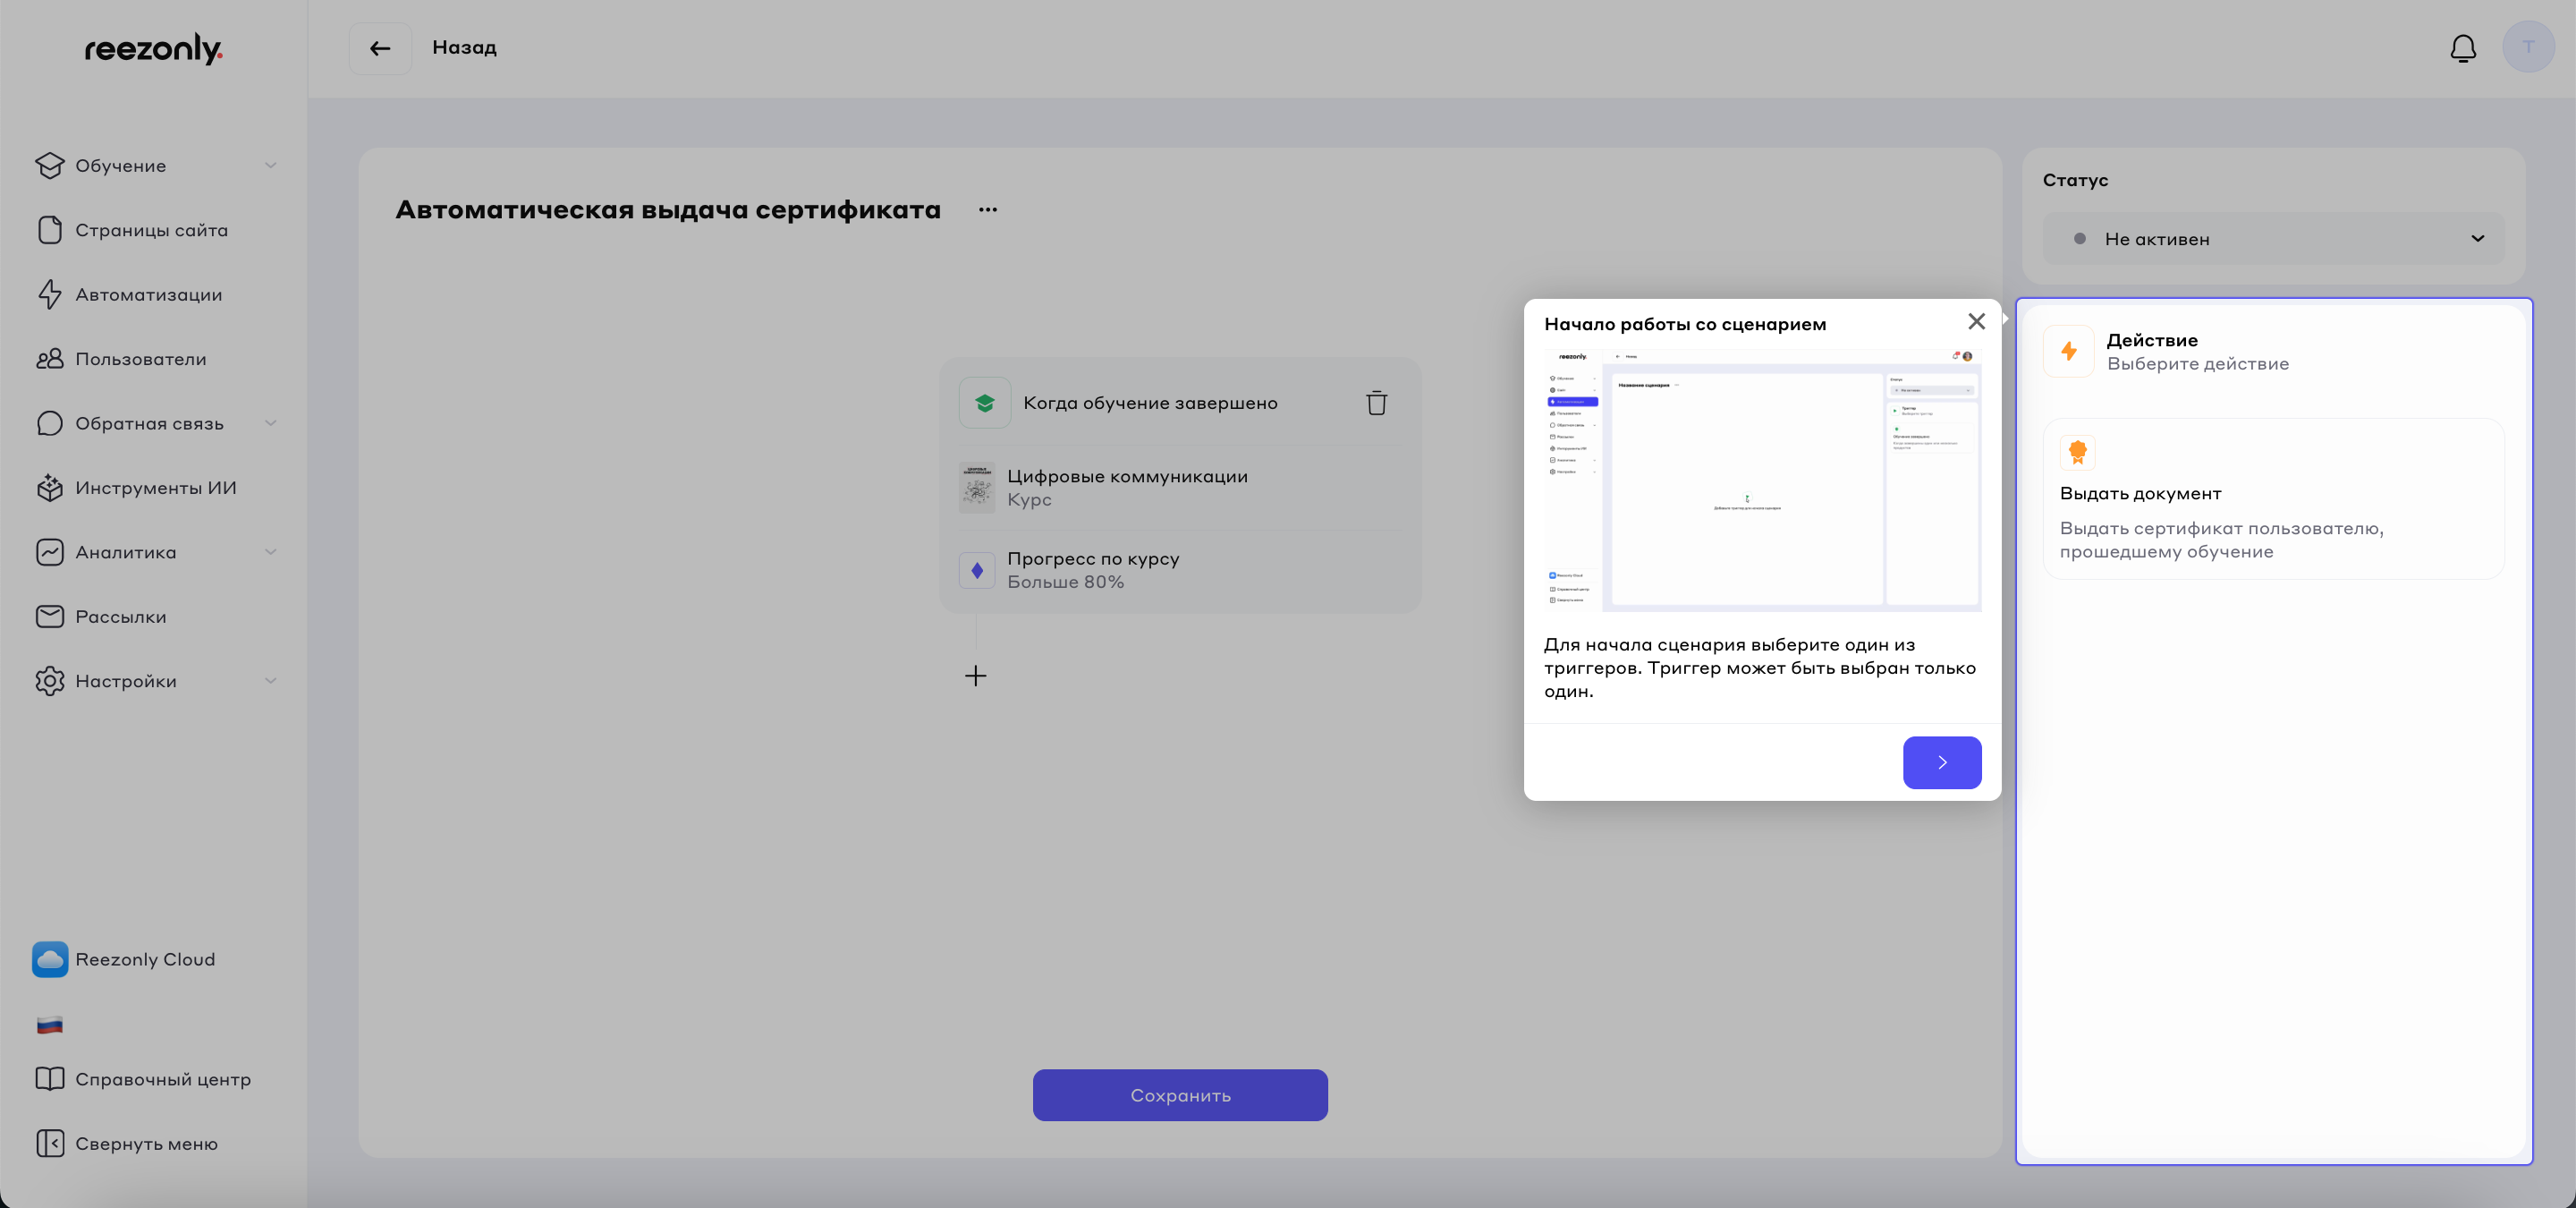
Task: Open the Статус dropdown showing Не активен
Action: pyautogui.click(x=2273, y=239)
